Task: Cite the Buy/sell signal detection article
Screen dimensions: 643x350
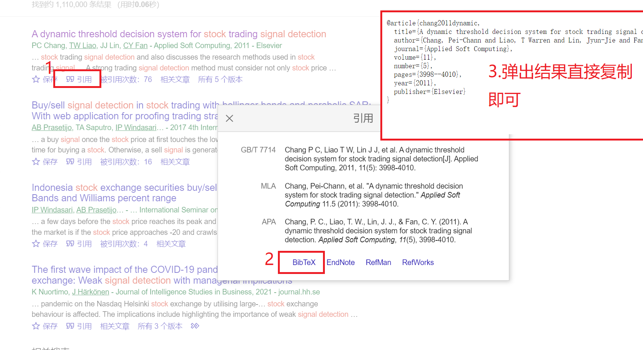Action: coord(79,162)
